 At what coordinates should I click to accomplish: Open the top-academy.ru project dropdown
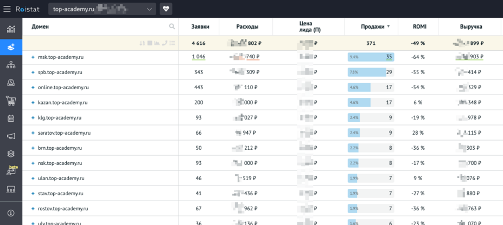tap(102, 9)
